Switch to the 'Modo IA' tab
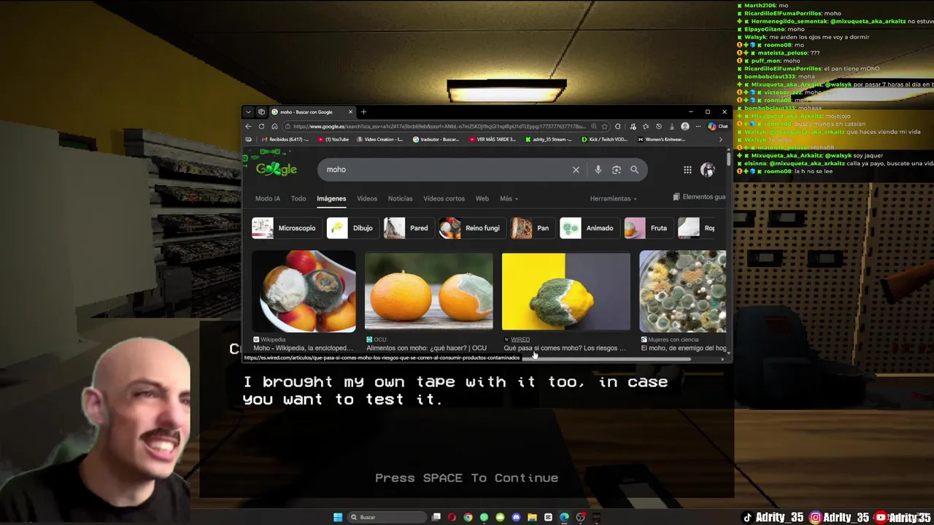Image resolution: width=934 pixels, height=525 pixels. (267, 198)
